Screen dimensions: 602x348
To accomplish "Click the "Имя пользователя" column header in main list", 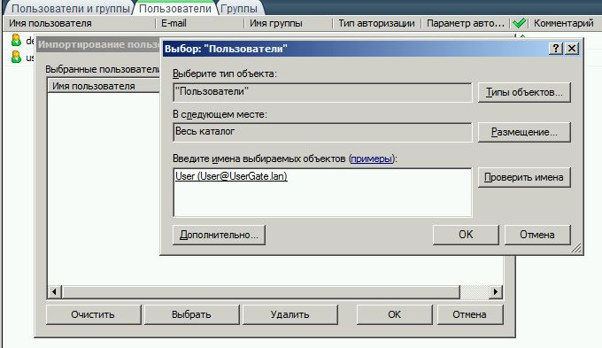I will 80,23.
